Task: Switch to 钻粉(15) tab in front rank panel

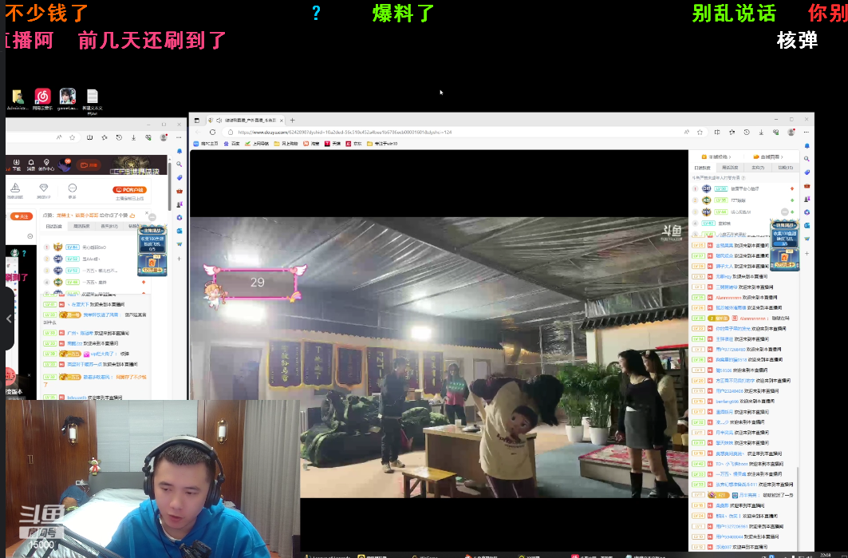Action: click(x=785, y=168)
